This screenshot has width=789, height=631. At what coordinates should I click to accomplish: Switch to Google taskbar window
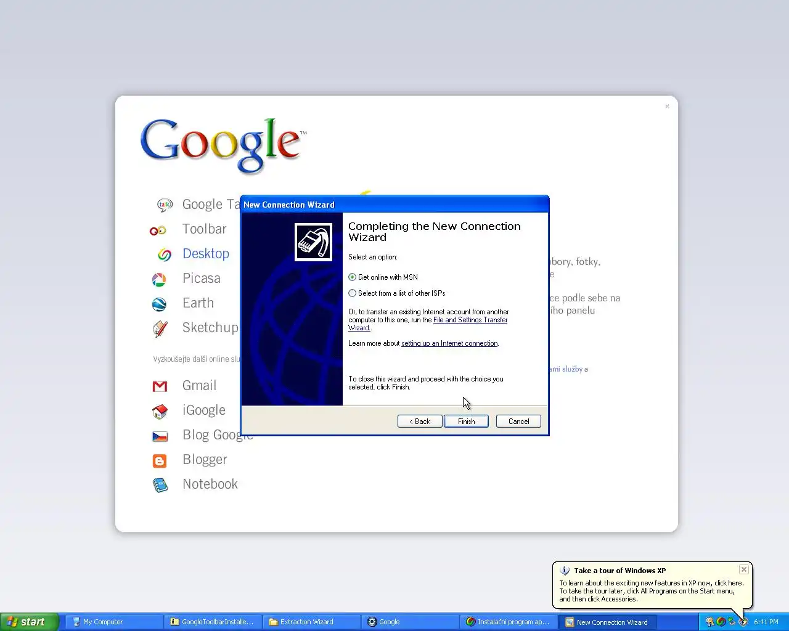(410, 622)
